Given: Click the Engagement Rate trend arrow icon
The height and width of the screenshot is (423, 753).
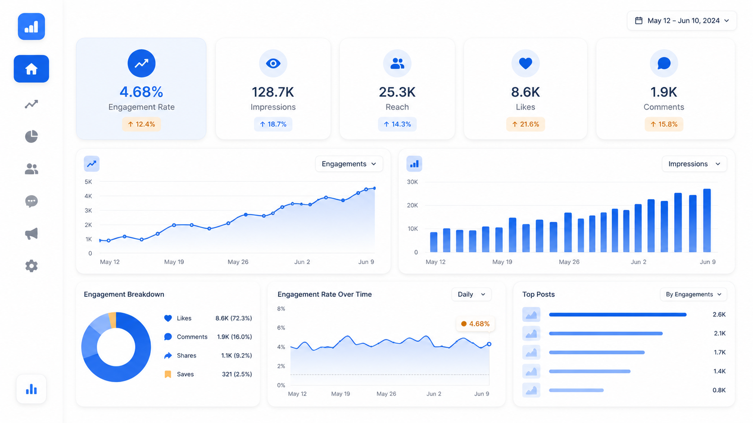Looking at the screenshot, I should click(x=141, y=63).
